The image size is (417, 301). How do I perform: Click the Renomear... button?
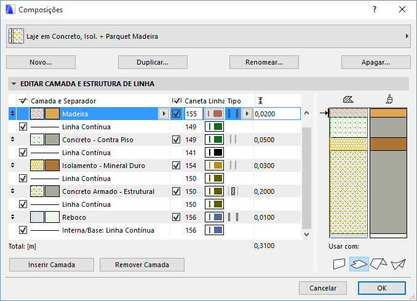264,62
